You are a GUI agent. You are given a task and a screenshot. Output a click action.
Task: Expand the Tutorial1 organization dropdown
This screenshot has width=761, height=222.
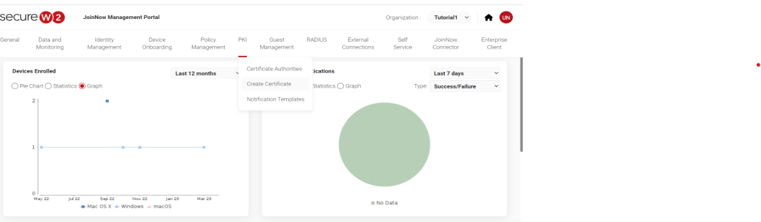point(451,17)
